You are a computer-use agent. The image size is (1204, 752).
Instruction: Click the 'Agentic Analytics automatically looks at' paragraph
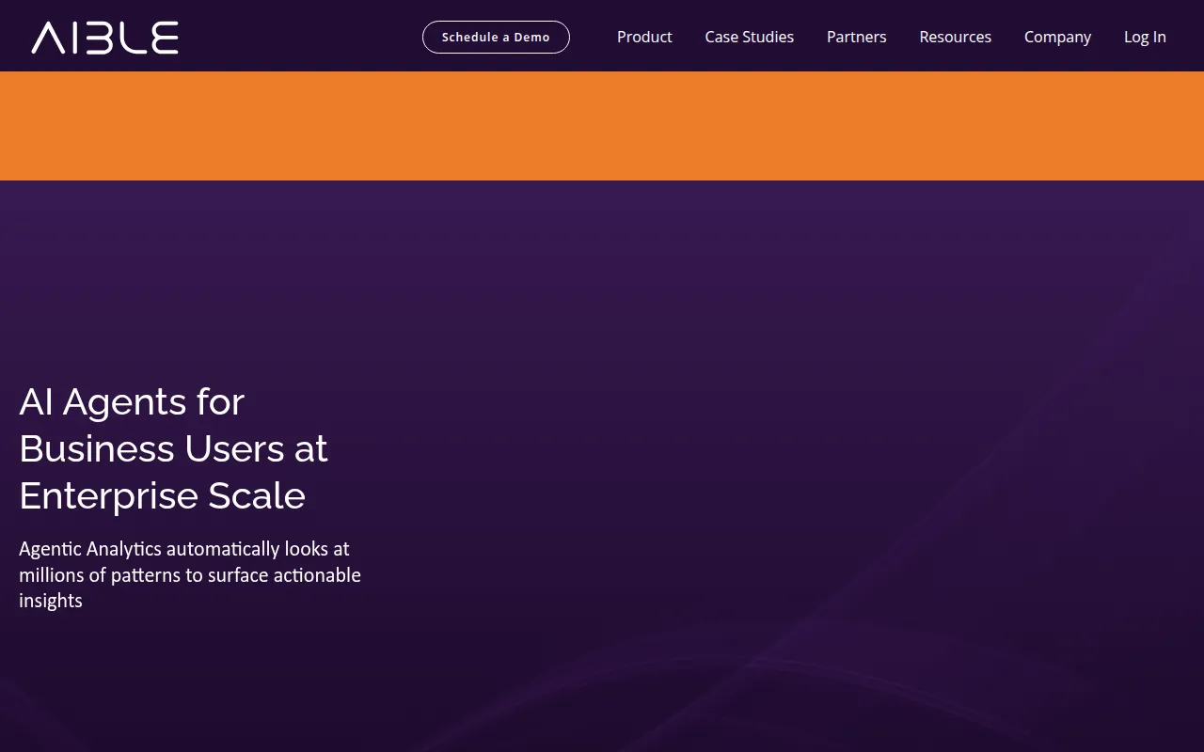[190, 574]
